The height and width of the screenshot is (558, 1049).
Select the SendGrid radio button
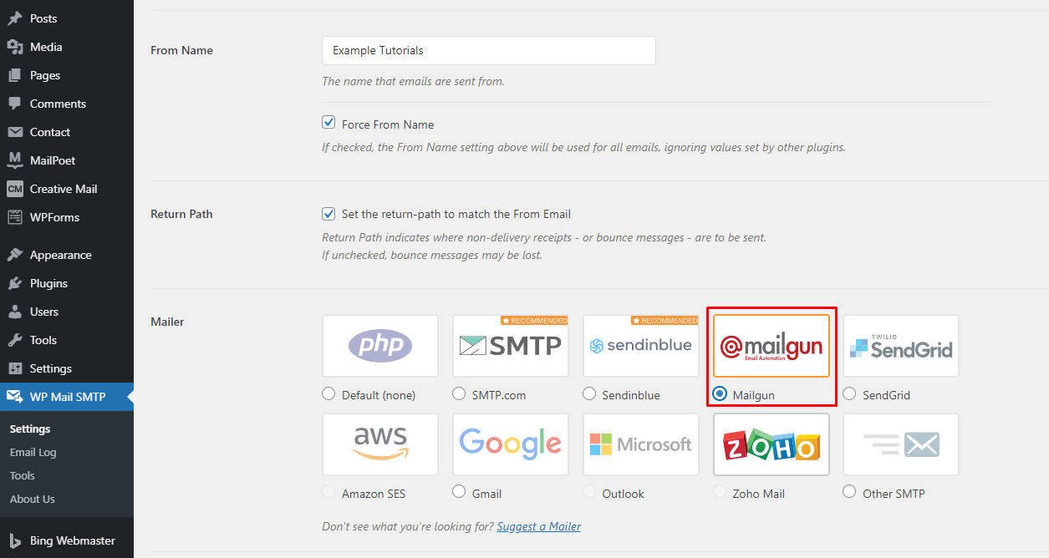[849, 393]
